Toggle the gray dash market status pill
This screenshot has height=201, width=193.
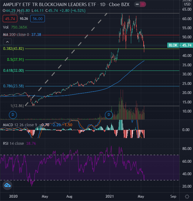pyautogui.click(x=137, y=4)
